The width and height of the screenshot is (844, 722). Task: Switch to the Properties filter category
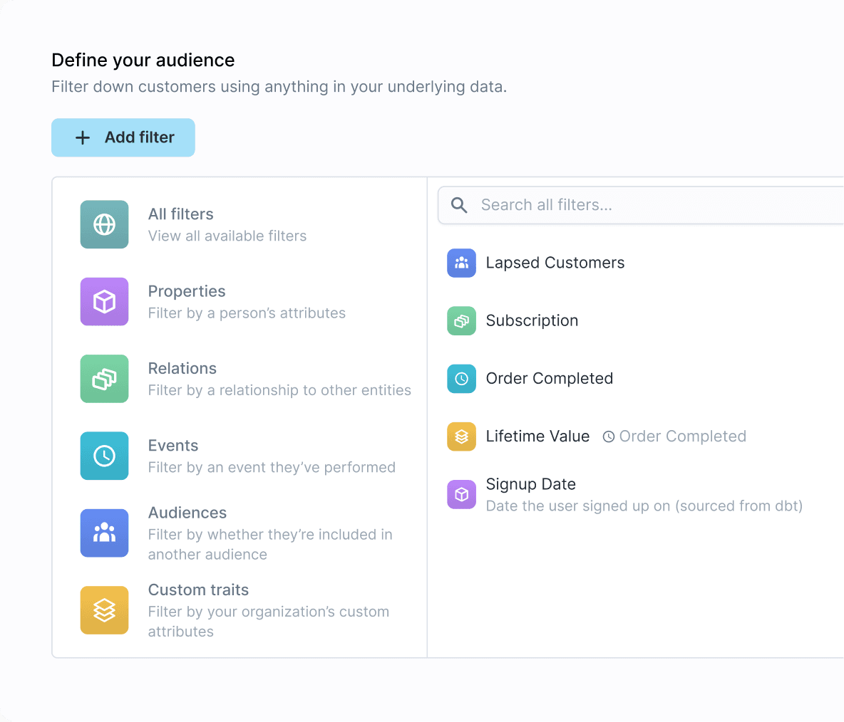coord(187,291)
